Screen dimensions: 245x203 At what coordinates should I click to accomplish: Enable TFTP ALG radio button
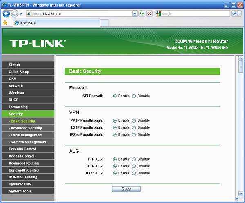pos(115,166)
